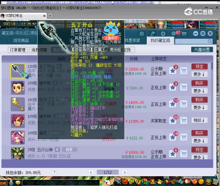Screen dimensions: 220x186
Task: Reserve 五行山神 with 预定 button
Action: pyautogui.click(x=199, y=150)
